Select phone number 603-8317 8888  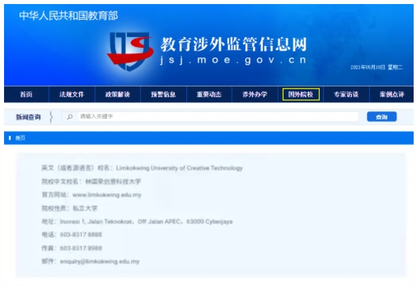tap(81, 234)
